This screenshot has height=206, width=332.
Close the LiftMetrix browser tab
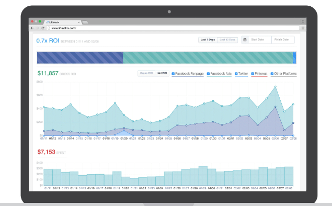tap(78, 22)
